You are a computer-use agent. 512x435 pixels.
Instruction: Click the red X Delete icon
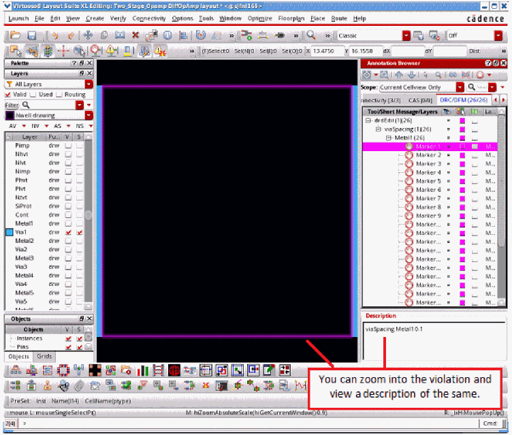click(x=135, y=35)
